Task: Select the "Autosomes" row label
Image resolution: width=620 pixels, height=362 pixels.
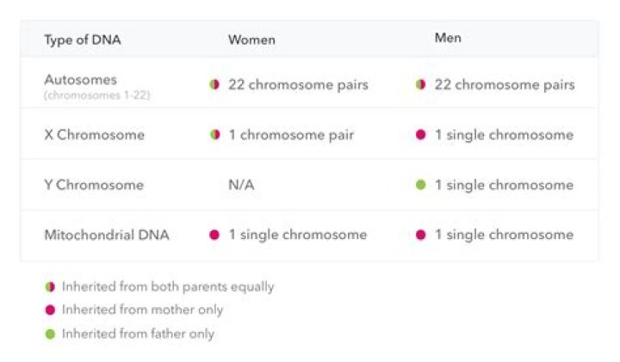Action: (x=80, y=80)
